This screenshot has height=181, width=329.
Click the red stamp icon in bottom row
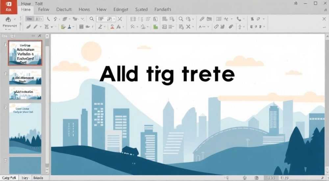pyautogui.click(x=112, y=27)
